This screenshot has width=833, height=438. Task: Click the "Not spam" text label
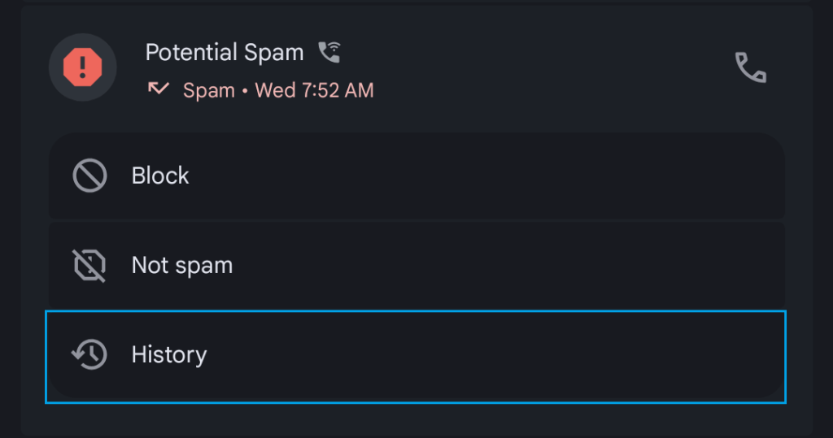click(x=182, y=265)
